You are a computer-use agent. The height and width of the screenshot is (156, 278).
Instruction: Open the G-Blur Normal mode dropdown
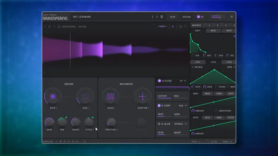[181, 124]
